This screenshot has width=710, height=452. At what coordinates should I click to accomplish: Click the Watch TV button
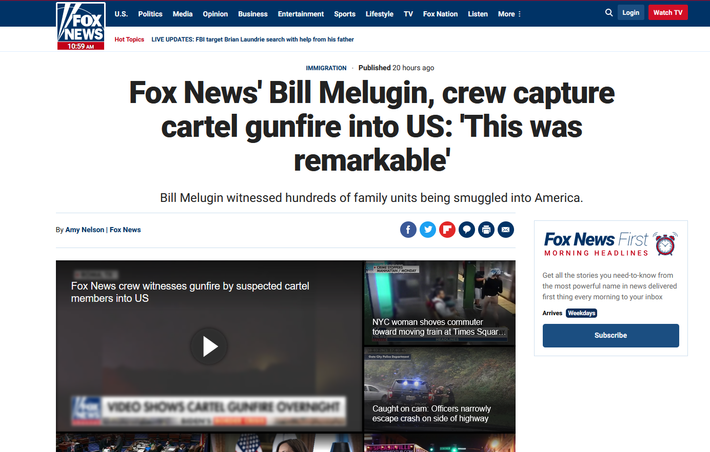pyautogui.click(x=668, y=12)
